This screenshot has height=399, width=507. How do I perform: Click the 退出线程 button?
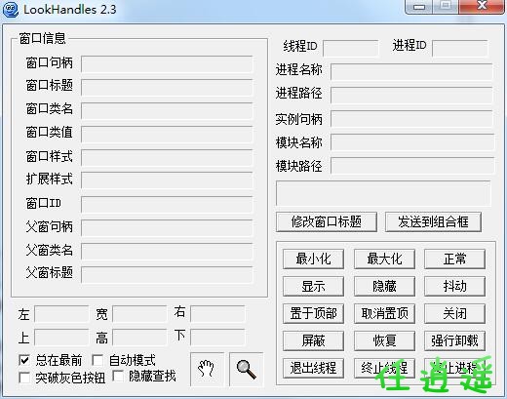pyautogui.click(x=313, y=368)
